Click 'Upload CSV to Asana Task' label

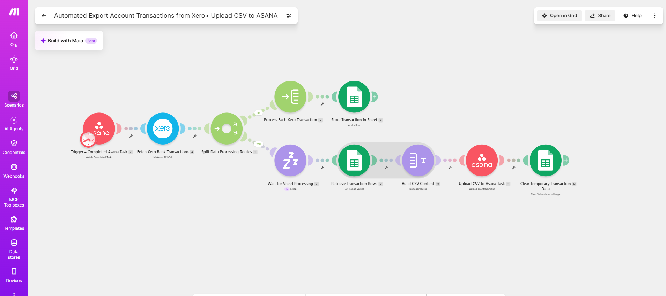click(x=482, y=184)
